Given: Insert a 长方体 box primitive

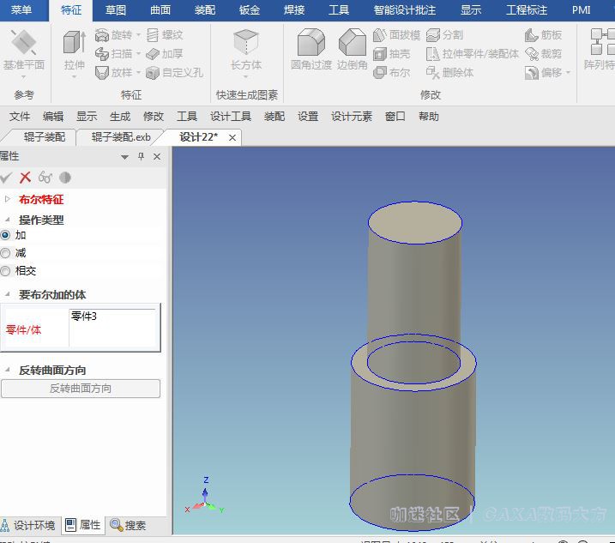Looking at the screenshot, I should point(246,51).
